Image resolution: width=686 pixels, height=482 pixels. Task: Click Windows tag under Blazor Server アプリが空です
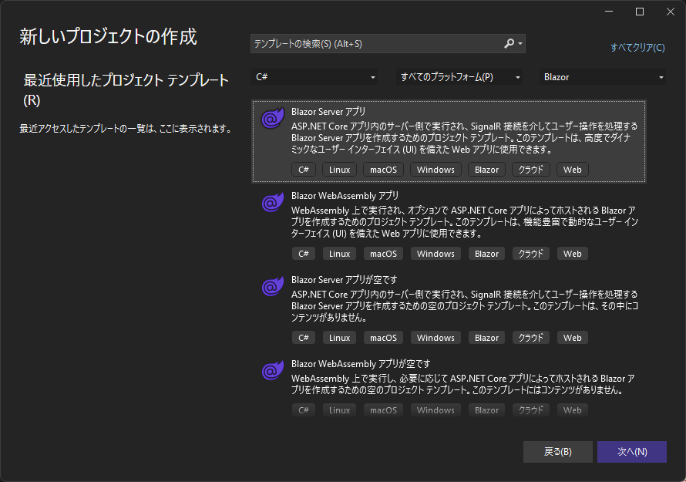point(435,338)
